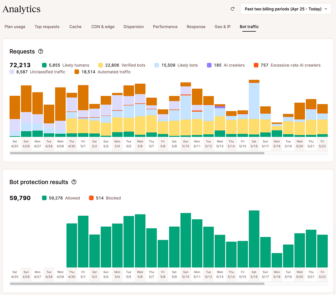This screenshot has height=295, width=336.
Task: Toggle Excessive-rate AI crawlers legend swatch
Action: click(256, 65)
